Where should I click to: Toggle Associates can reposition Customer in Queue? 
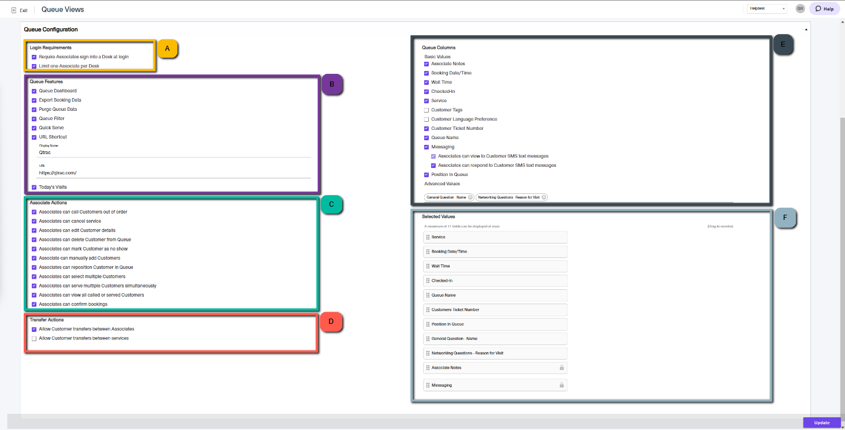34,267
